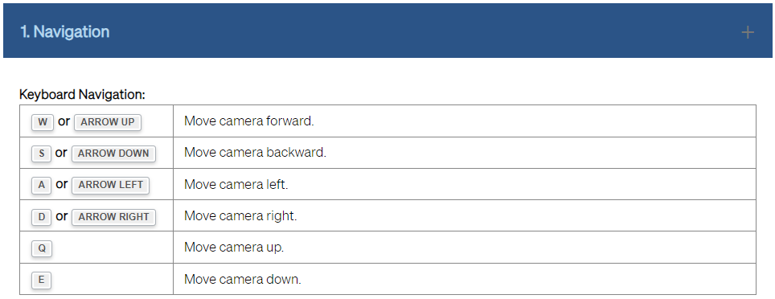This screenshot has height=299, width=775.
Task: Click the ARROW LEFT key badge
Action: coord(110,185)
